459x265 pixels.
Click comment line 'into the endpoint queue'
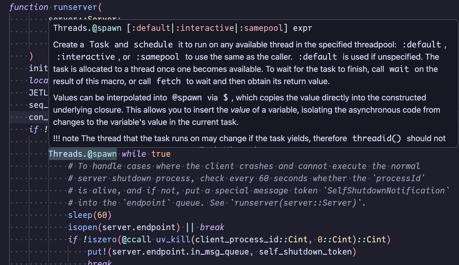tap(217, 203)
